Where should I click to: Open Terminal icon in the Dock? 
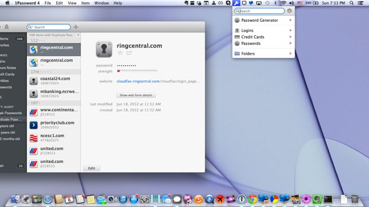[328, 199]
